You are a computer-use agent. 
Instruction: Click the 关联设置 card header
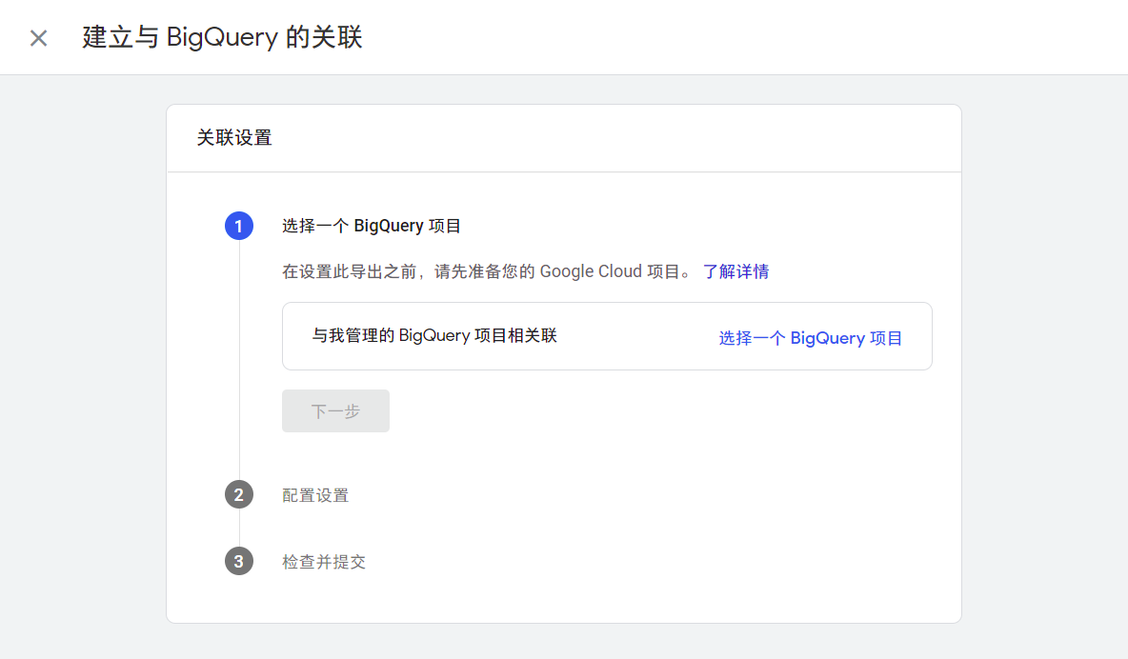click(x=234, y=138)
